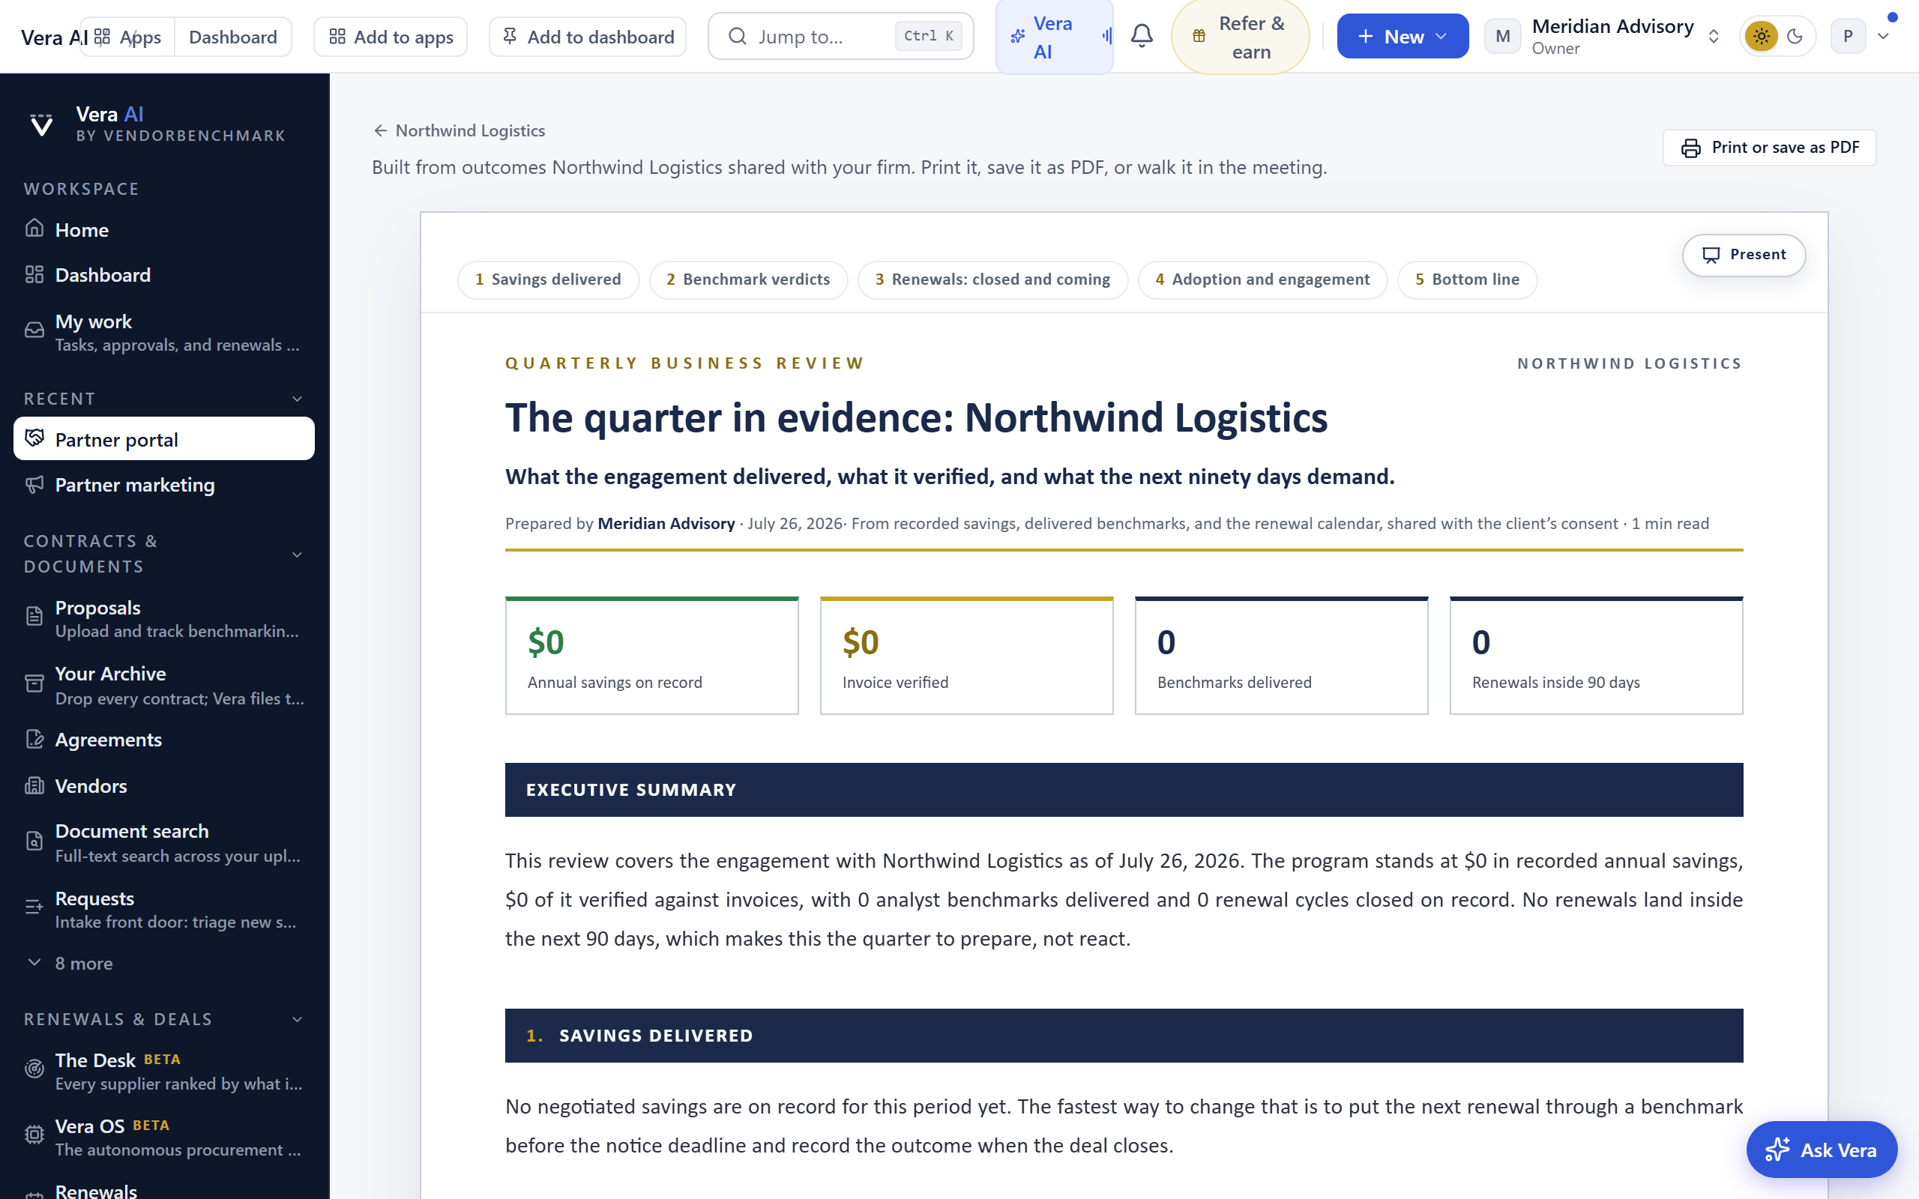Switch to the Apps tab
The image size is (1919, 1199).
click(127, 37)
